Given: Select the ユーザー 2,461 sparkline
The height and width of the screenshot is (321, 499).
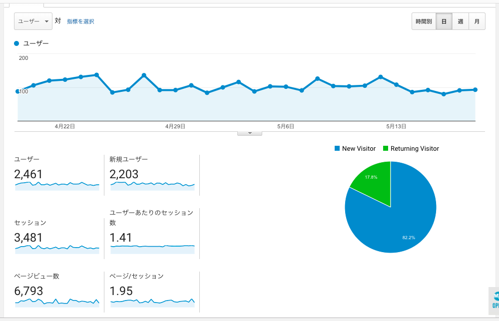Looking at the screenshot, I should [x=57, y=185].
